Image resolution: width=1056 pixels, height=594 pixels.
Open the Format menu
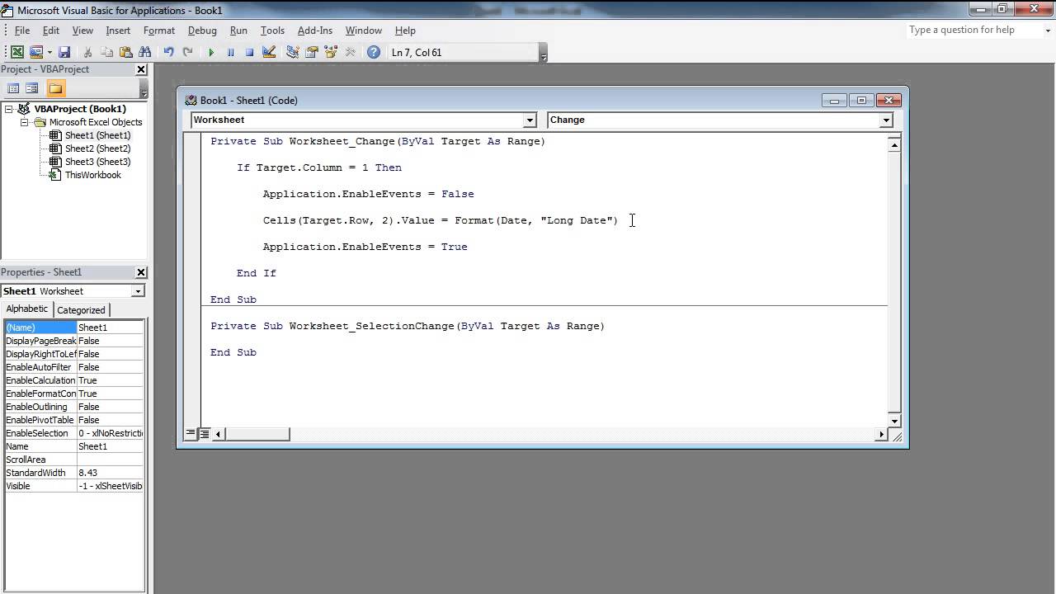[159, 31]
